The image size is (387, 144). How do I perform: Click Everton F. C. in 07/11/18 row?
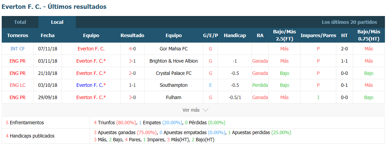(x=91, y=49)
